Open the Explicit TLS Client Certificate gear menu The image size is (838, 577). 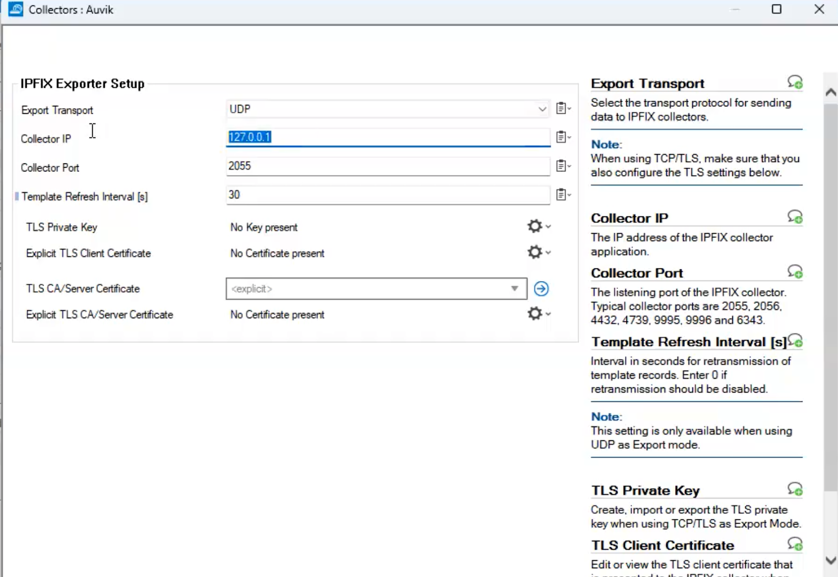pos(538,252)
